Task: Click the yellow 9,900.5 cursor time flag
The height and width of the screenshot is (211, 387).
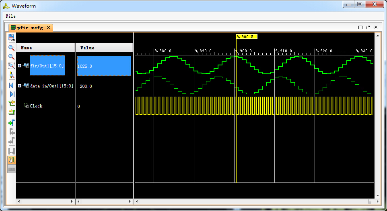Action: click(246, 37)
